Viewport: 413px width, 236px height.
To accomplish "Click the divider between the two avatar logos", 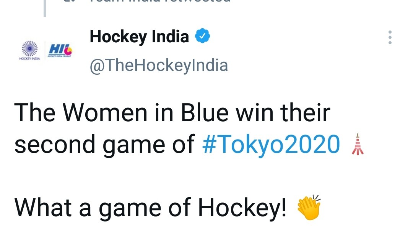I will 45,50.
